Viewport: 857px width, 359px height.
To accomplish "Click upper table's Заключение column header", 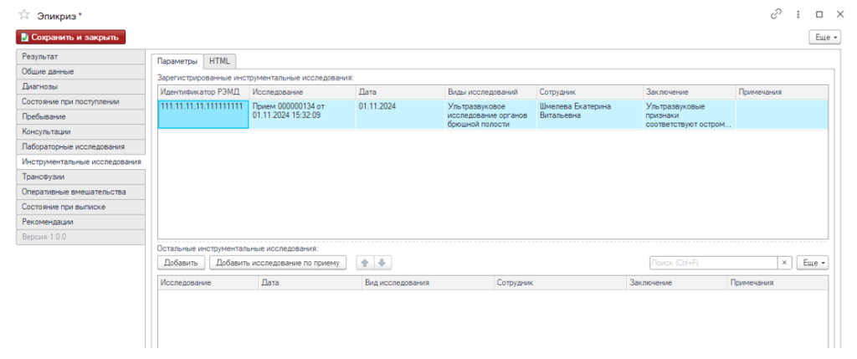I will point(690,92).
